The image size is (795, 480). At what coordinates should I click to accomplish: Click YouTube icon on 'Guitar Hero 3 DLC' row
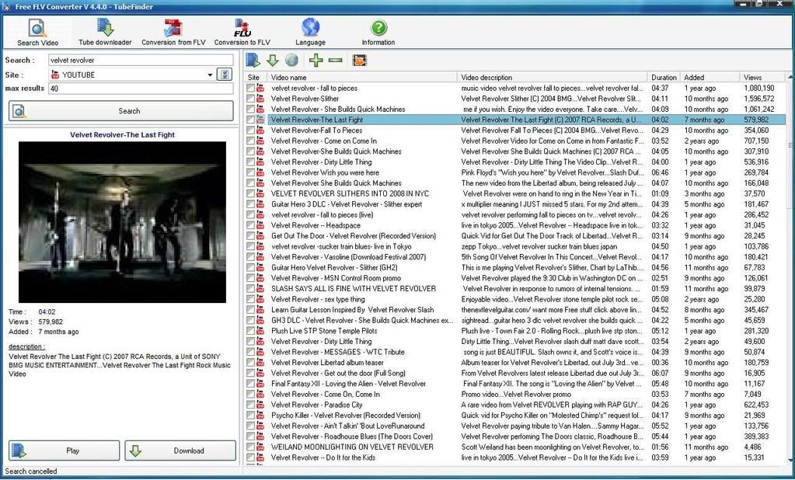click(260, 204)
